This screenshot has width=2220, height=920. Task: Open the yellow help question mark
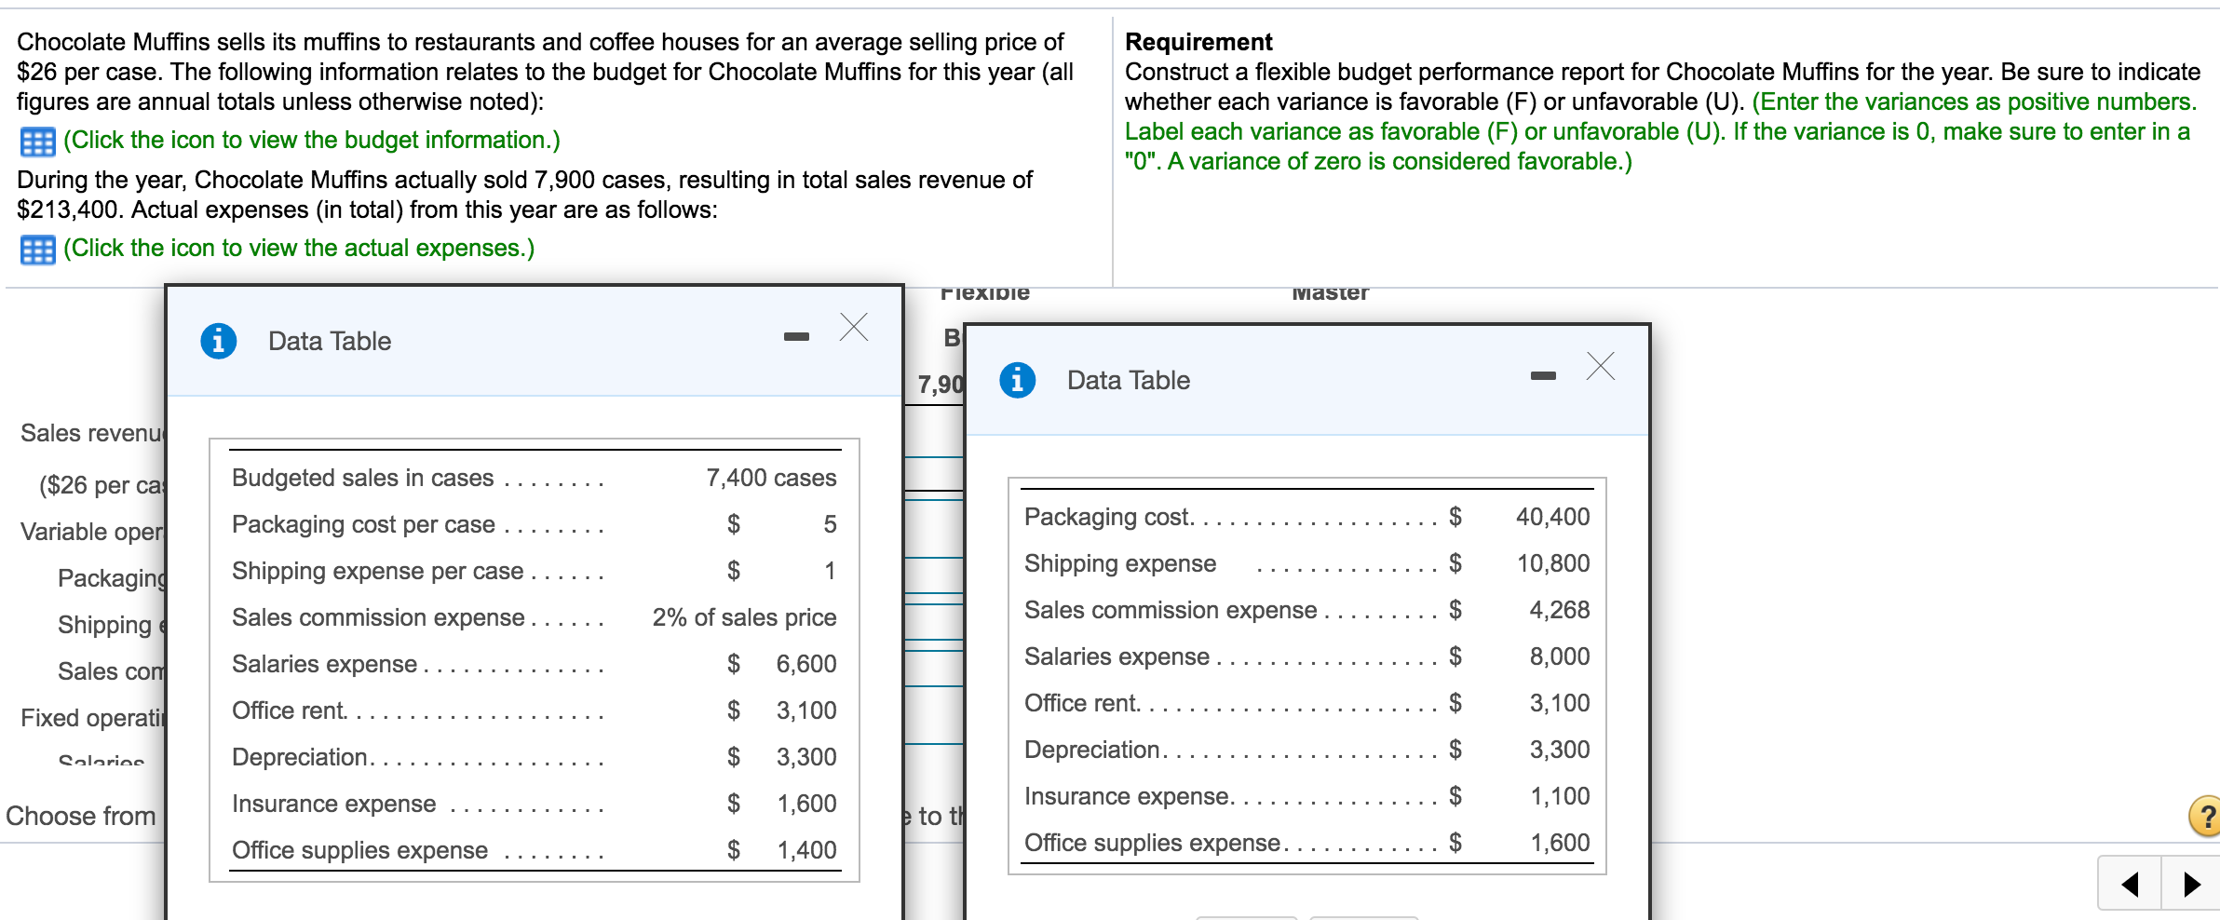click(2205, 817)
